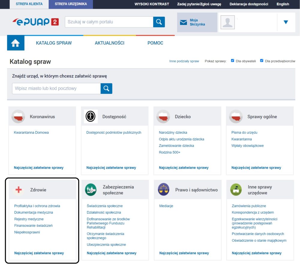Click the Zabezpieczenia społeczne green icon

tap(91, 190)
